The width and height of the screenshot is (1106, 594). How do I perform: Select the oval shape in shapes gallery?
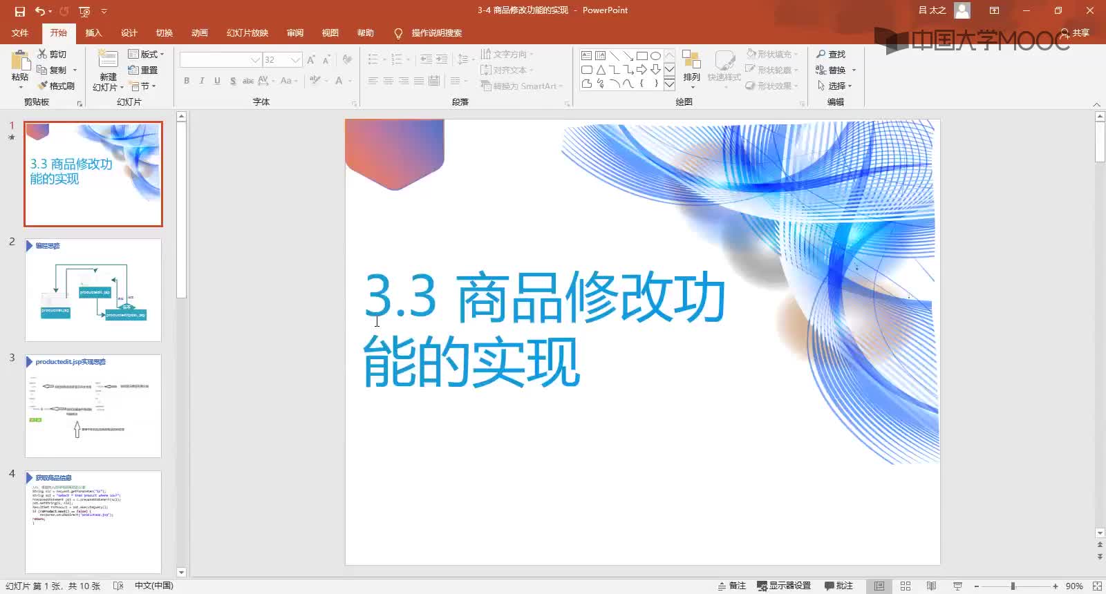(x=655, y=55)
